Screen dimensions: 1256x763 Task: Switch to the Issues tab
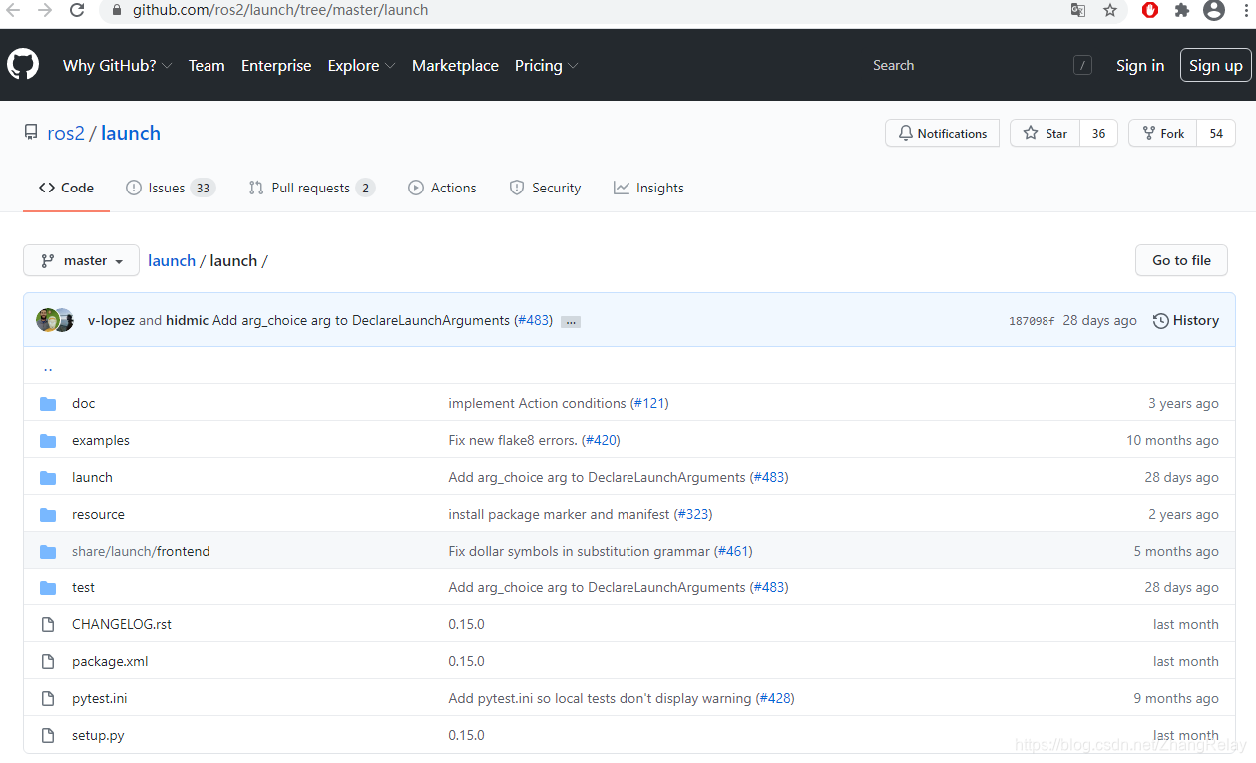coord(171,188)
